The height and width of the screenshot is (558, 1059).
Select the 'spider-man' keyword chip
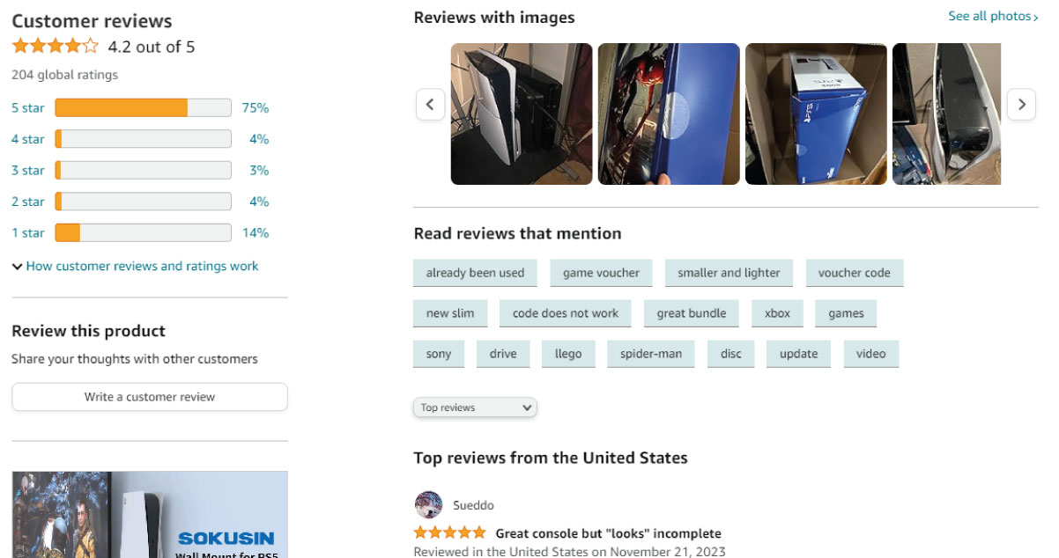pos(650,353)
